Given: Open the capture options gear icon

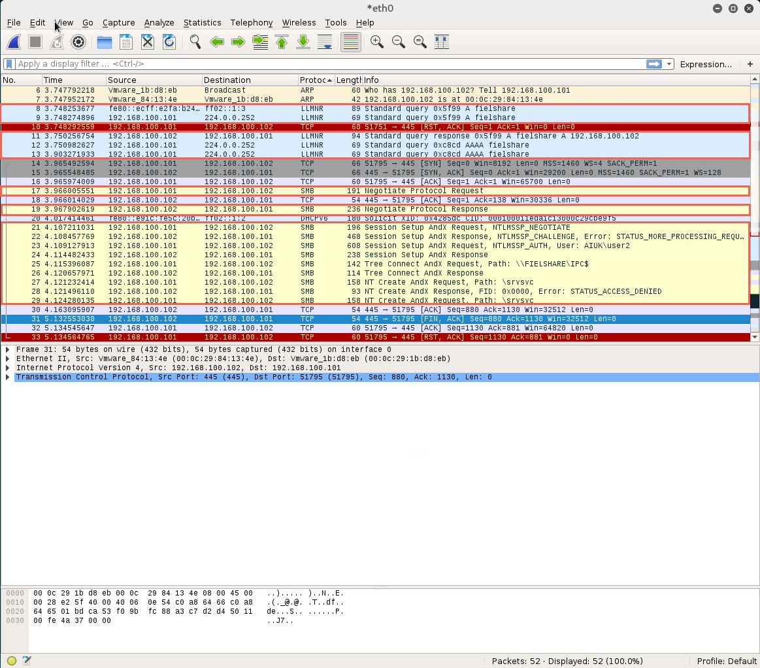Looking at the screenshot, I should [x=78, y=42].
